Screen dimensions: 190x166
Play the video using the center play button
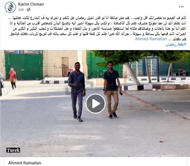(96, 104)
